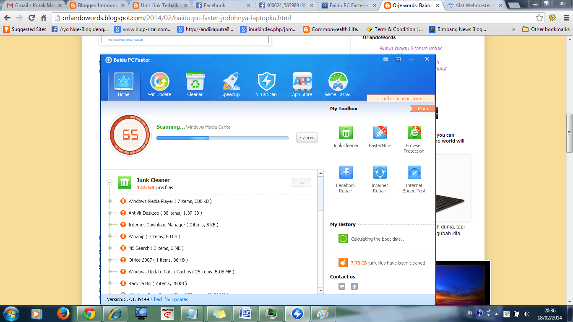Open the Win Update tool
Screen dimensions: 573x322
coord(160,85)
